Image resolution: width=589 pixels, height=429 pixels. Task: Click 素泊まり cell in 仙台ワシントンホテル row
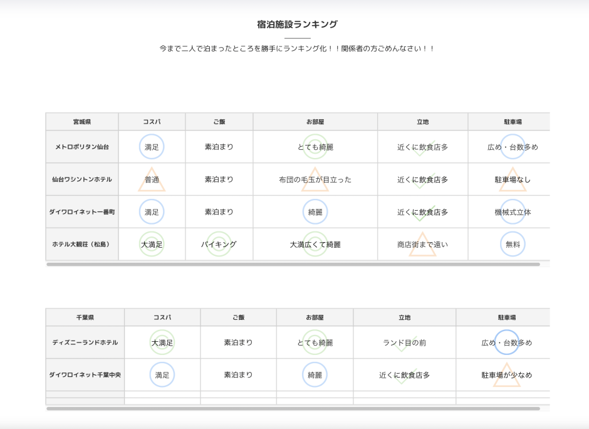click(219, 179)
